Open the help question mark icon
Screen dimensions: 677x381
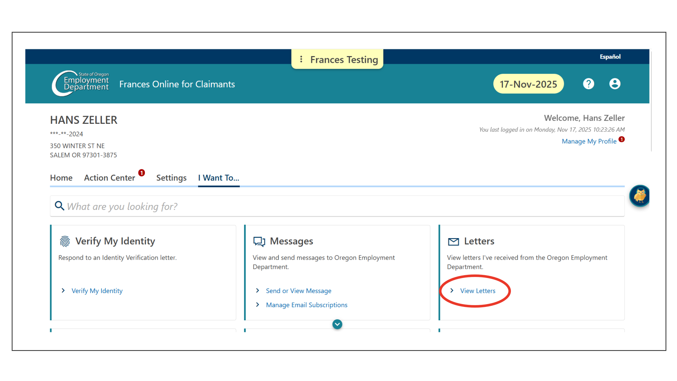pos(588,84)
